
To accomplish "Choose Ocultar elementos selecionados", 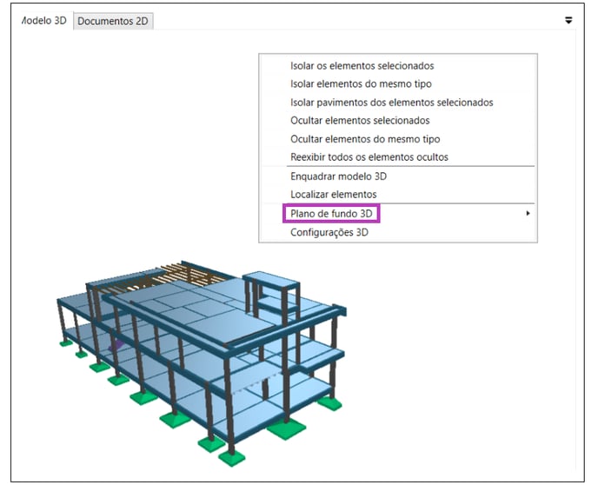I will (x=360, y=121).
